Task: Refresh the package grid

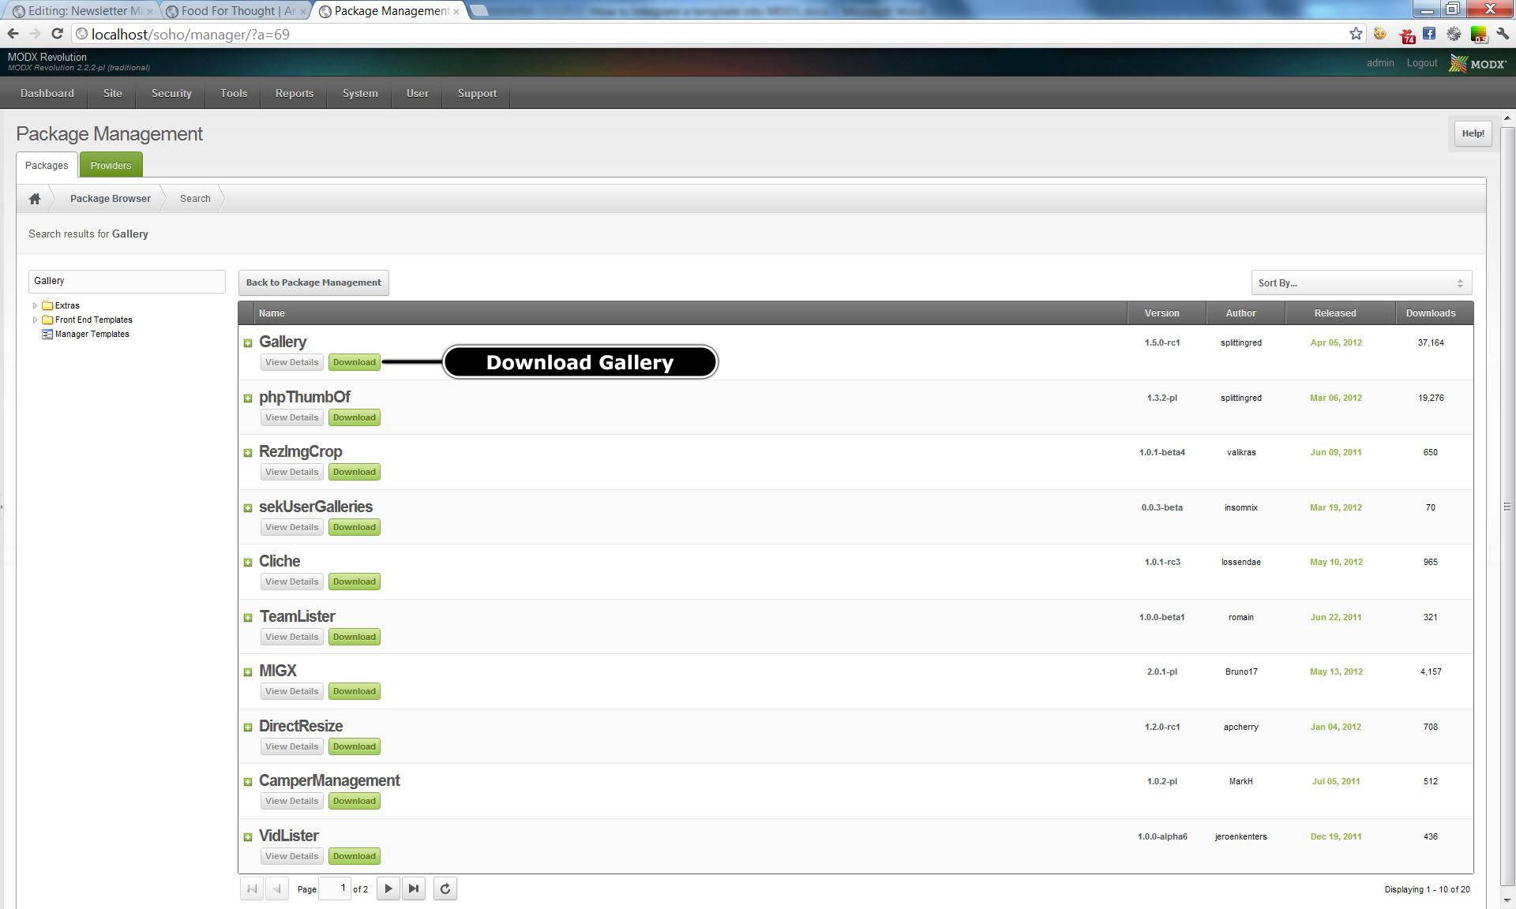Action: pyautogui.click(x=445, y=888)
